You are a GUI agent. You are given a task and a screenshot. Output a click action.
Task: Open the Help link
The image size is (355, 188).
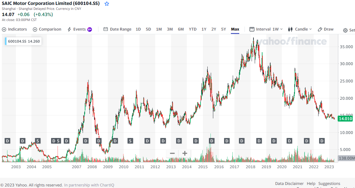click(x=311, y=183)
